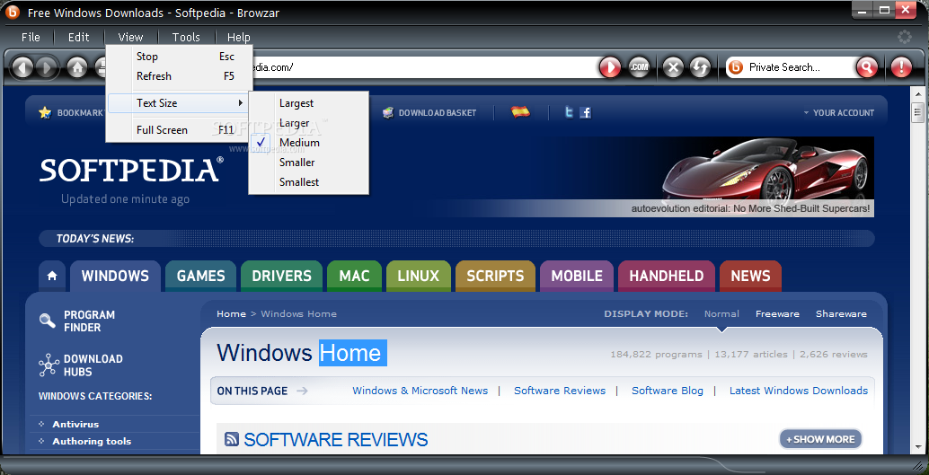Click the red exclamation alert button
Screen dimensions: 929x475
point(901,67)
